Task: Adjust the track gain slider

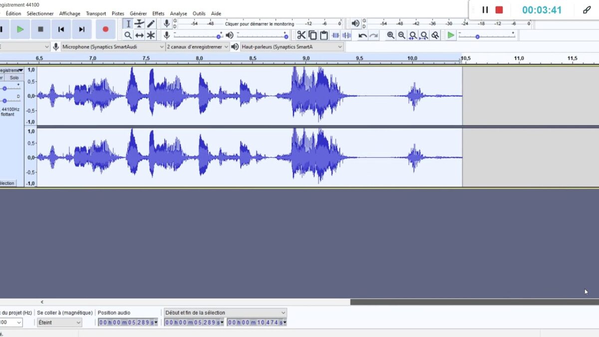Action: click(x=10, y=88)
